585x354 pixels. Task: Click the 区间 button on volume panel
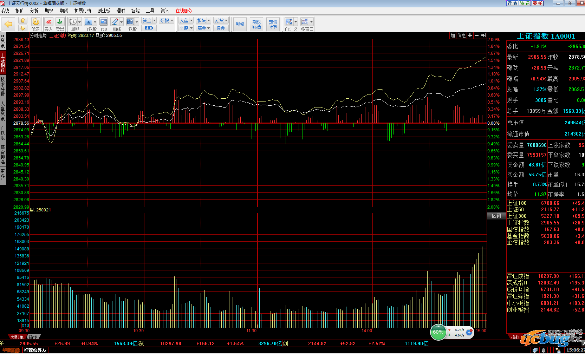pyautogui.click(x=496, y=216)
